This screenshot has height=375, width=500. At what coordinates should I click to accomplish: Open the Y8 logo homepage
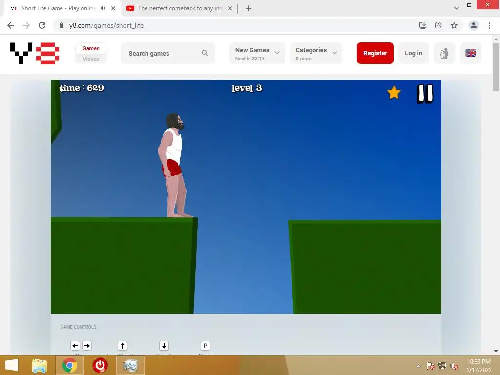pyautogui.click(x=35, y=53)
